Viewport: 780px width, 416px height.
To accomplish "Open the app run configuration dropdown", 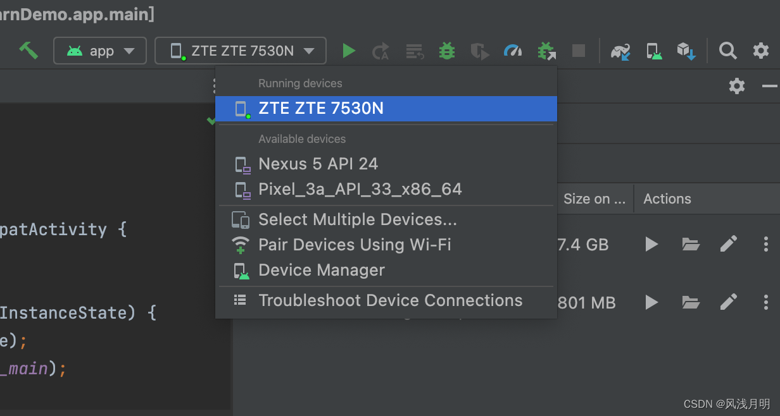I will tap(100, 51).
